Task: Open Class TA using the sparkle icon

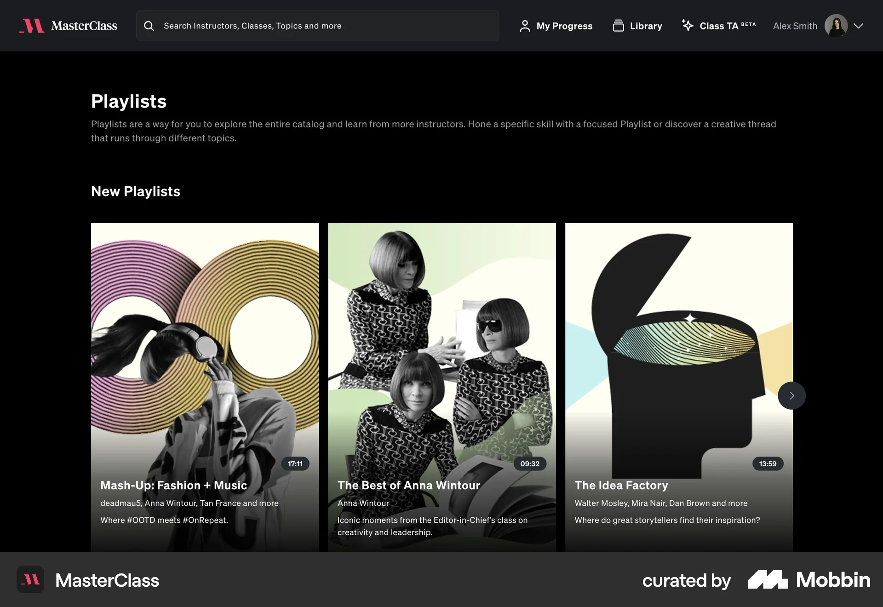Action: point(687,26)
